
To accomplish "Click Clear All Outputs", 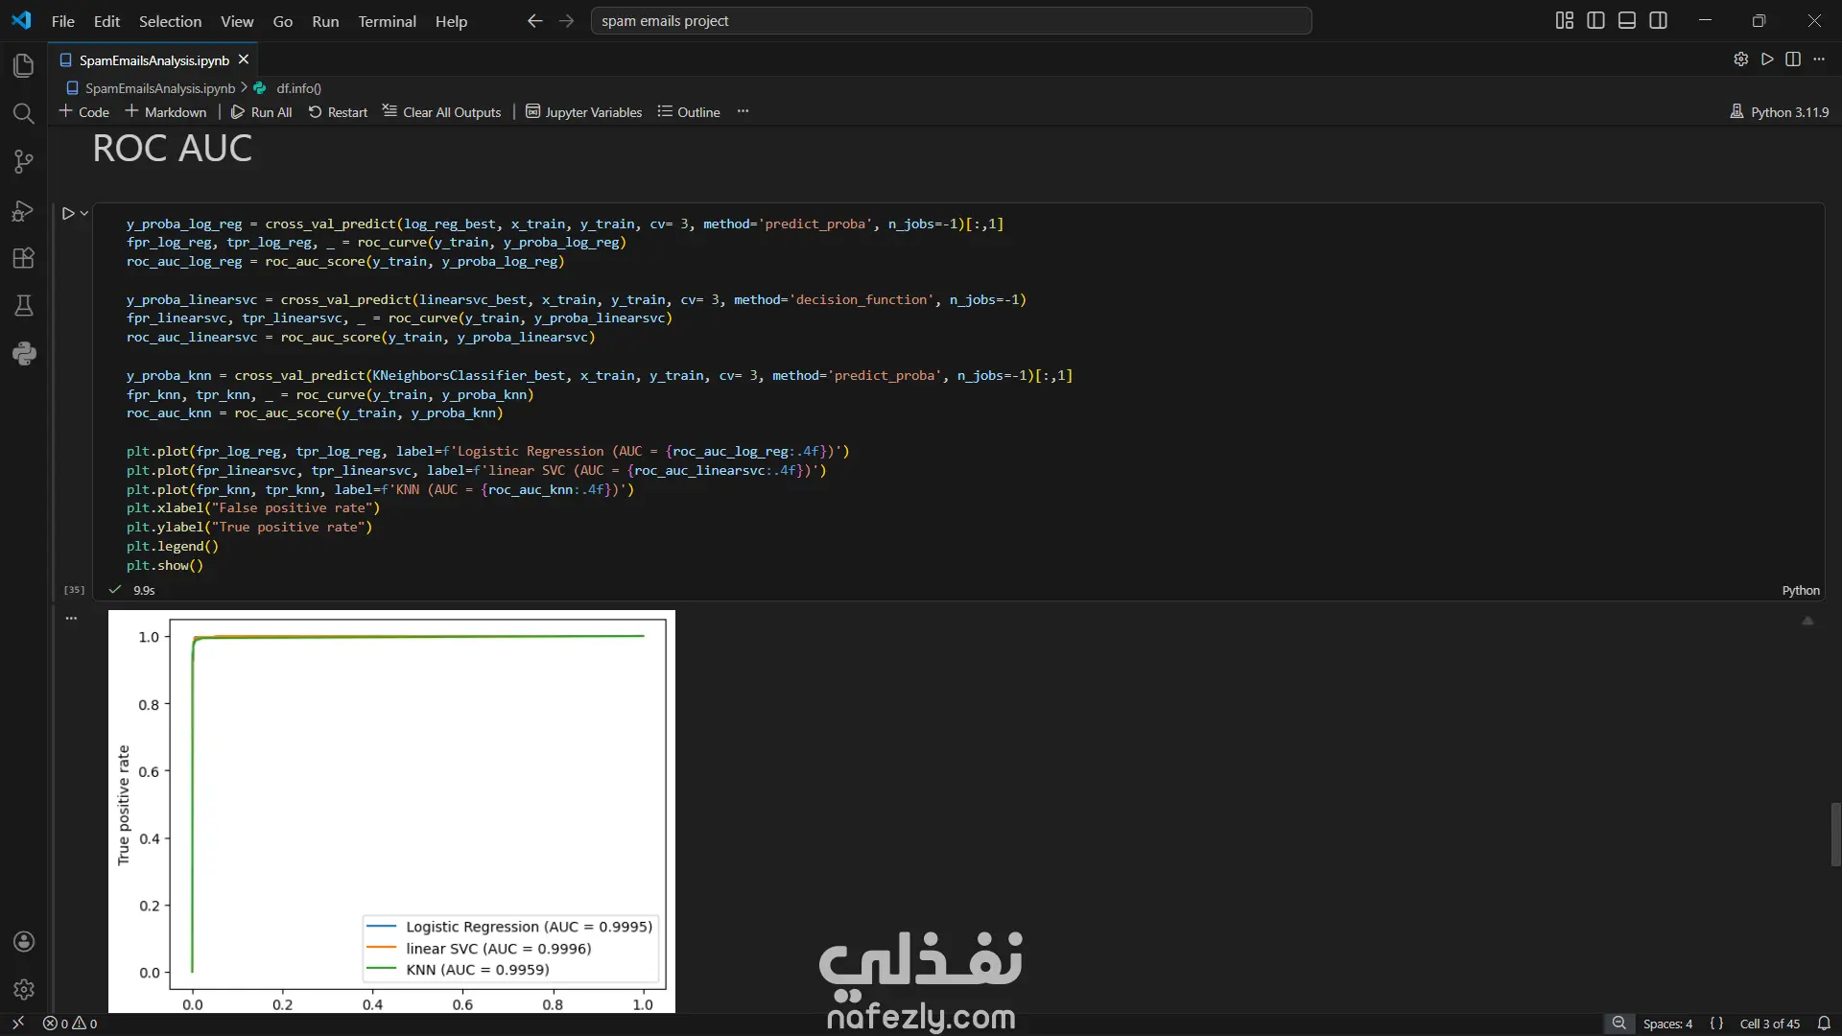I will coord(441,112).
